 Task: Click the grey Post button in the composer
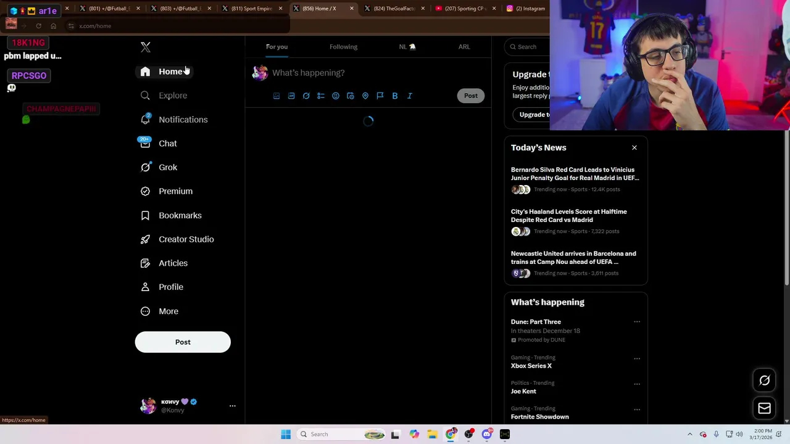click(471, 96)
